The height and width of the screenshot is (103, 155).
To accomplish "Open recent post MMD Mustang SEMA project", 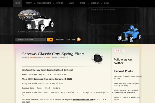I will click(127, 84).
